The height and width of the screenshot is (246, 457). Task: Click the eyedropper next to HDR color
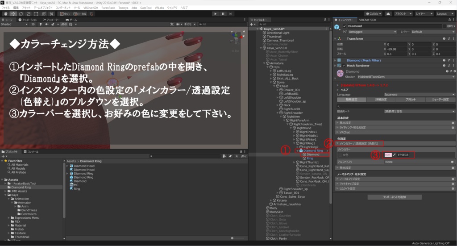coord(394,155)
